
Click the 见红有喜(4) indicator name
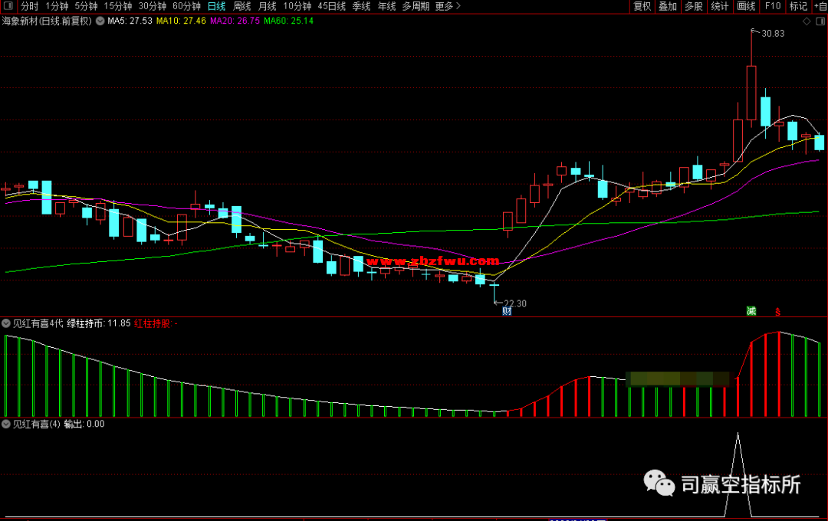click(37, 424)
